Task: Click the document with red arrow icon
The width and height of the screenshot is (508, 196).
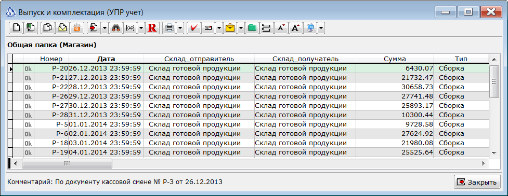Action: click(94, 28)
